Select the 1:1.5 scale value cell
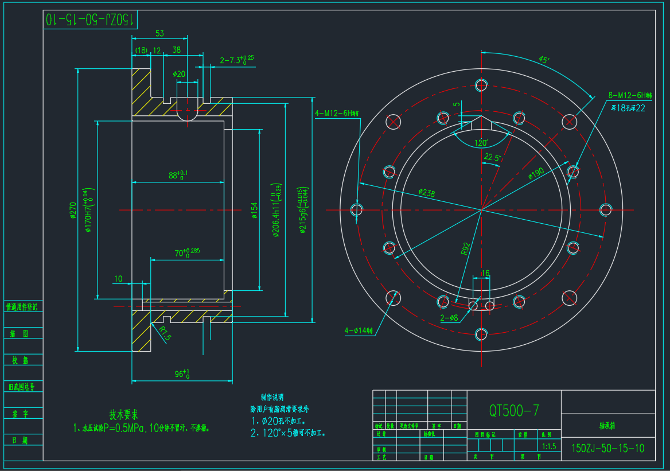Screen dimensions: 670x471 548,445
